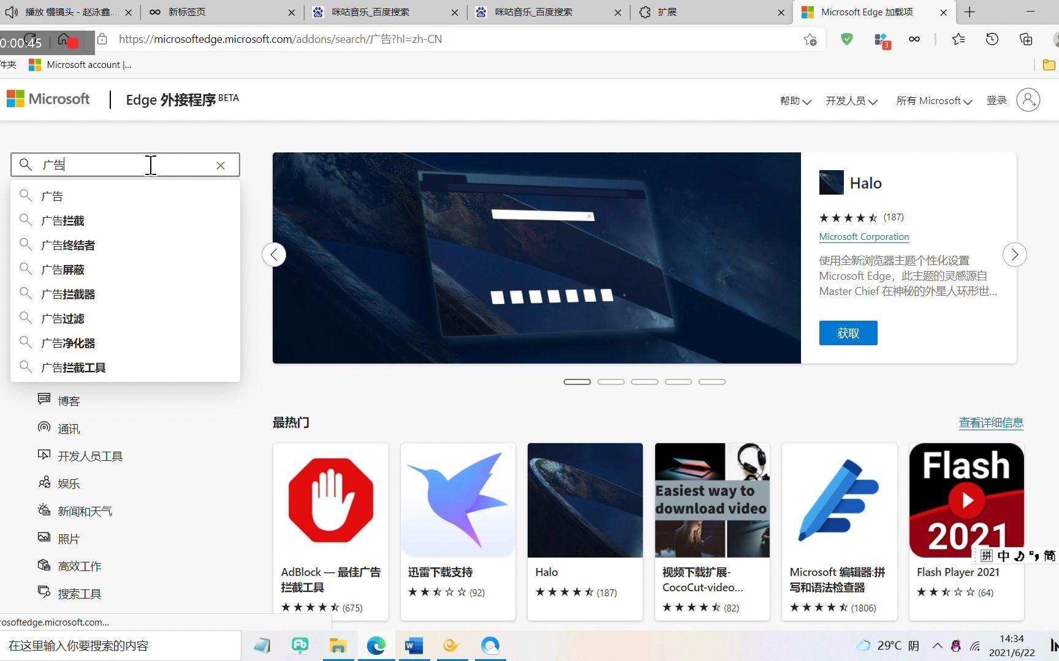Open browser History icon
1059x661 pixels.
pyautogui.click(x=992, y=39)
